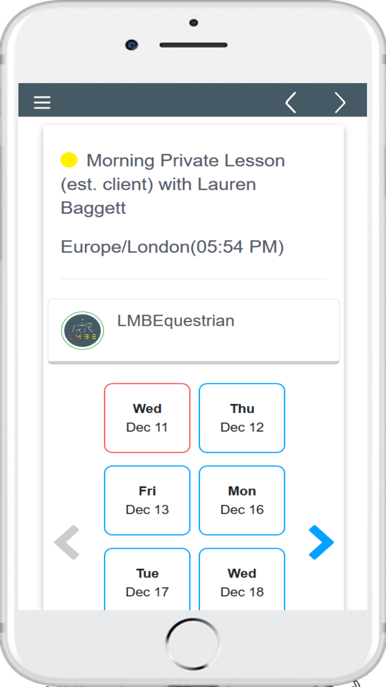This screenshot has height=687, width=386.
Task: Go forward with the header right chevron
Action: tap(340, 102)
